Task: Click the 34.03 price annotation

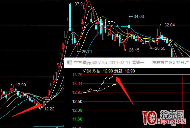Action: (x=139, y=17)
